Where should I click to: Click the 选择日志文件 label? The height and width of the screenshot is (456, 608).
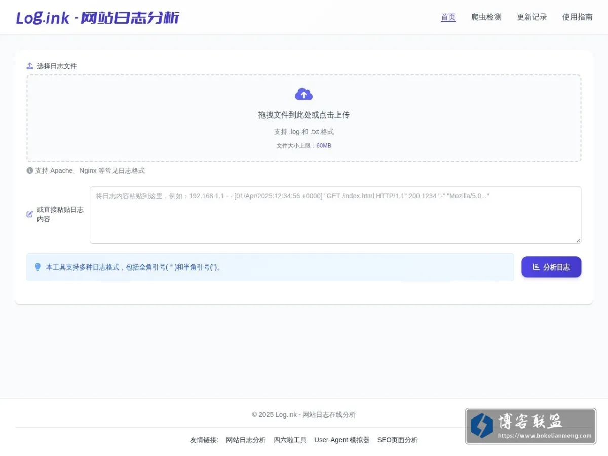click(57, 66)
